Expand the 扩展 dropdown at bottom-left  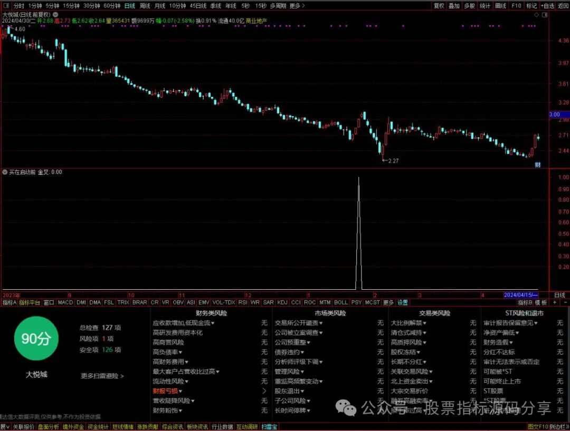[5, 427]
